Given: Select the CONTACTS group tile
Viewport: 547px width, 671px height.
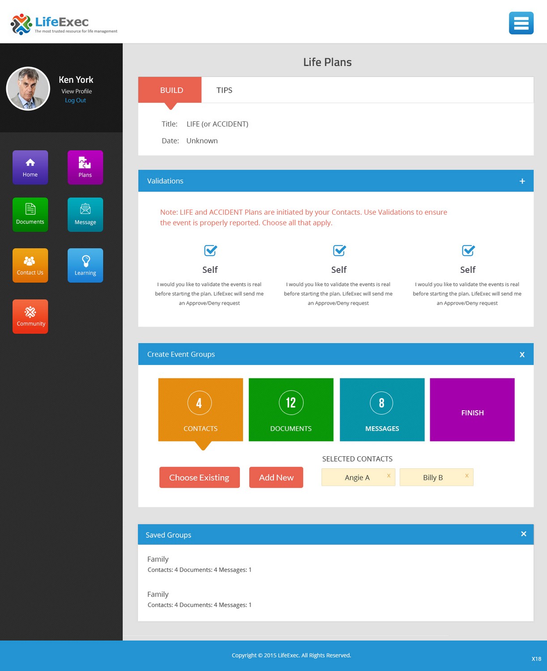Looking at the screenshot, I should pyautogui.click(x=201, y=410).
